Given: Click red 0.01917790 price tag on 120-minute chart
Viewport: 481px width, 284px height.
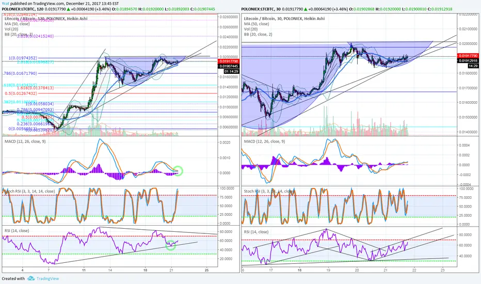Looking at the screenshot, I should click(x=229, y=61).
